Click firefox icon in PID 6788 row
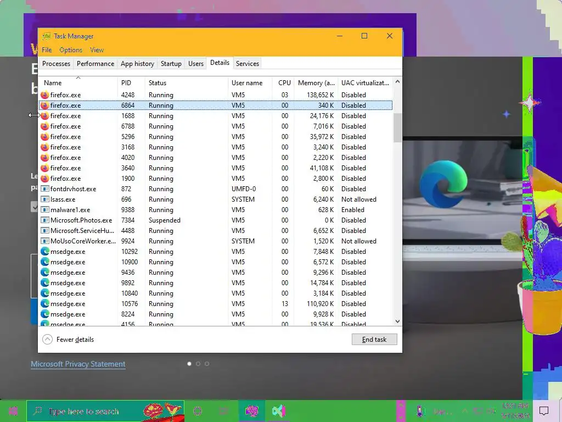Screen dimensions: 562x422 coord(45,126)
